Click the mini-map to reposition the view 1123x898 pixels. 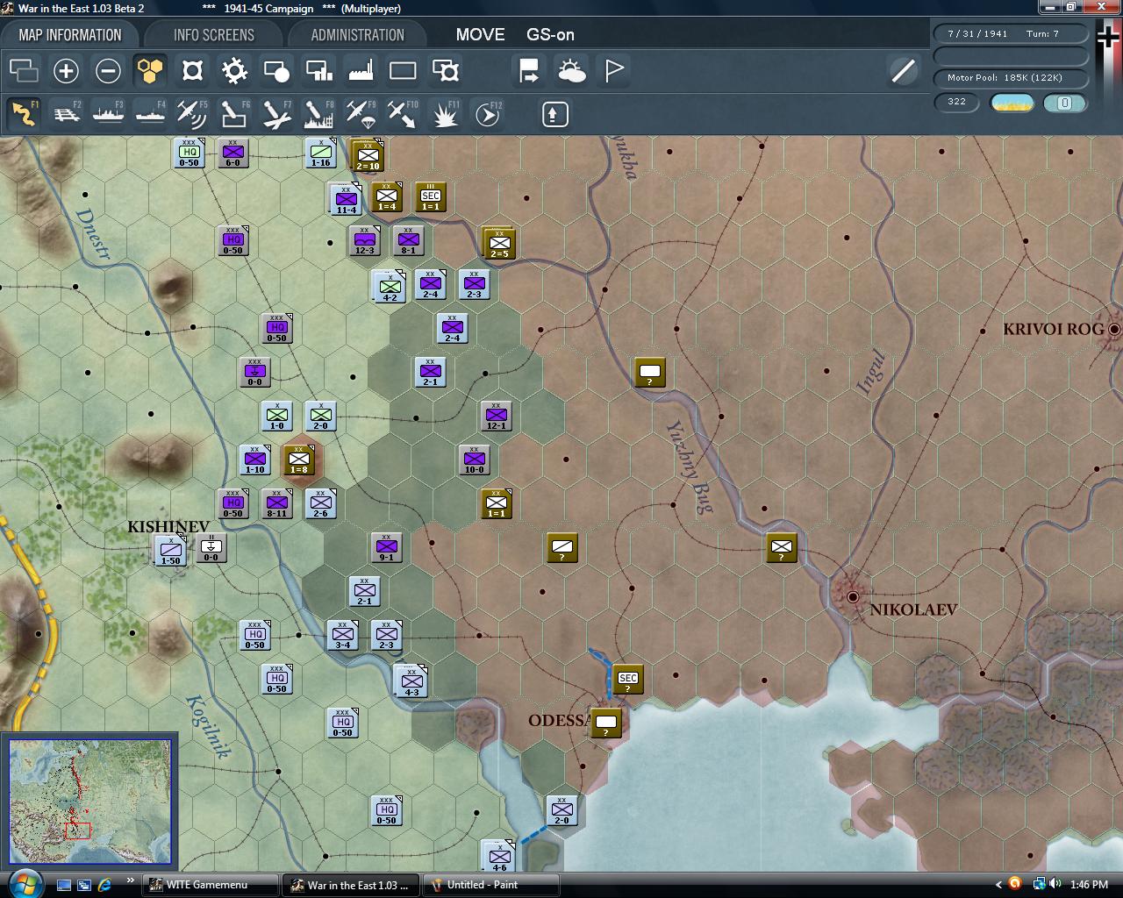(x=88, y=798)
